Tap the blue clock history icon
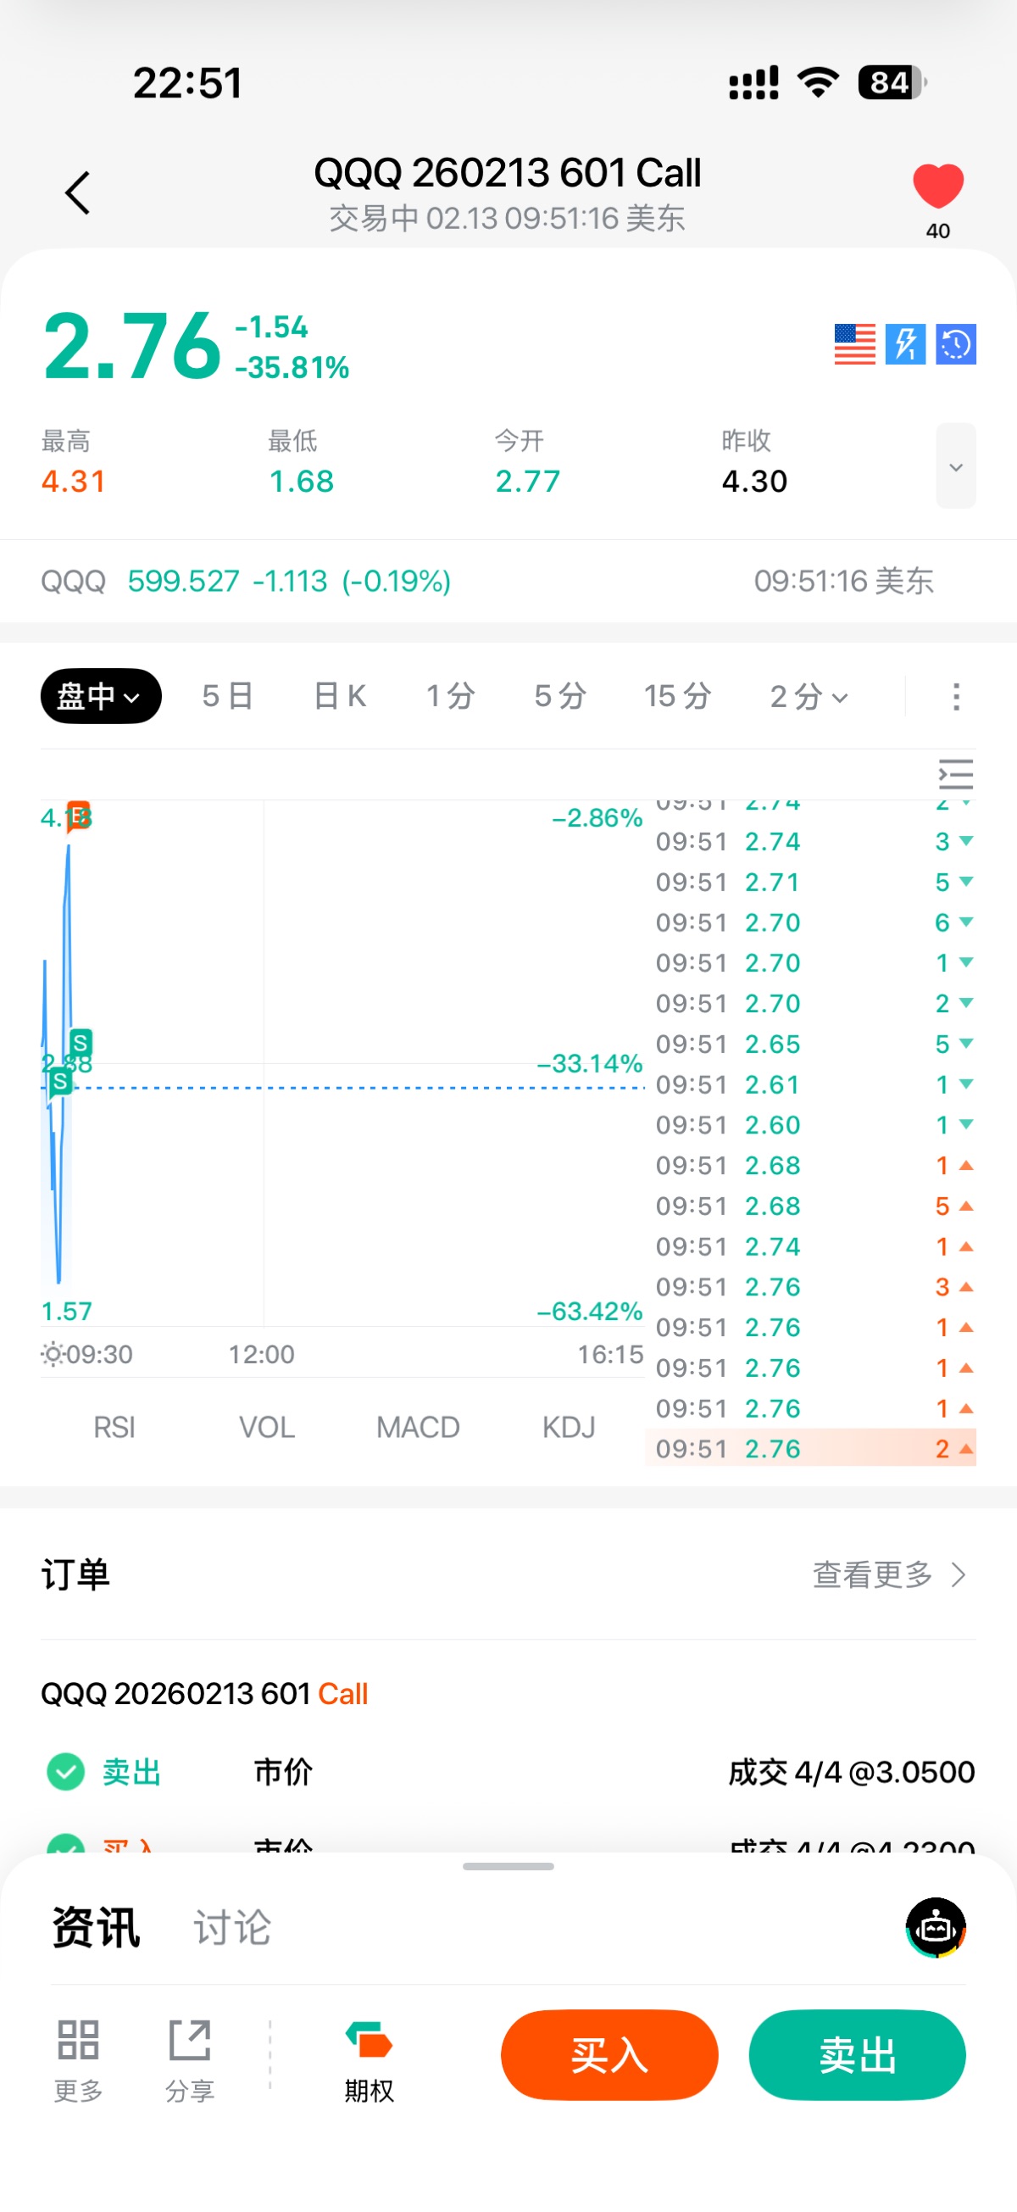Image resolution: width=1017 pixels, height=2212 pixels. point(956,344)
